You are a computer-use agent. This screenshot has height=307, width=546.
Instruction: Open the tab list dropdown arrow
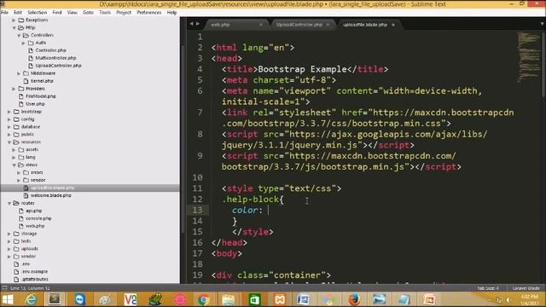point(543,24)
